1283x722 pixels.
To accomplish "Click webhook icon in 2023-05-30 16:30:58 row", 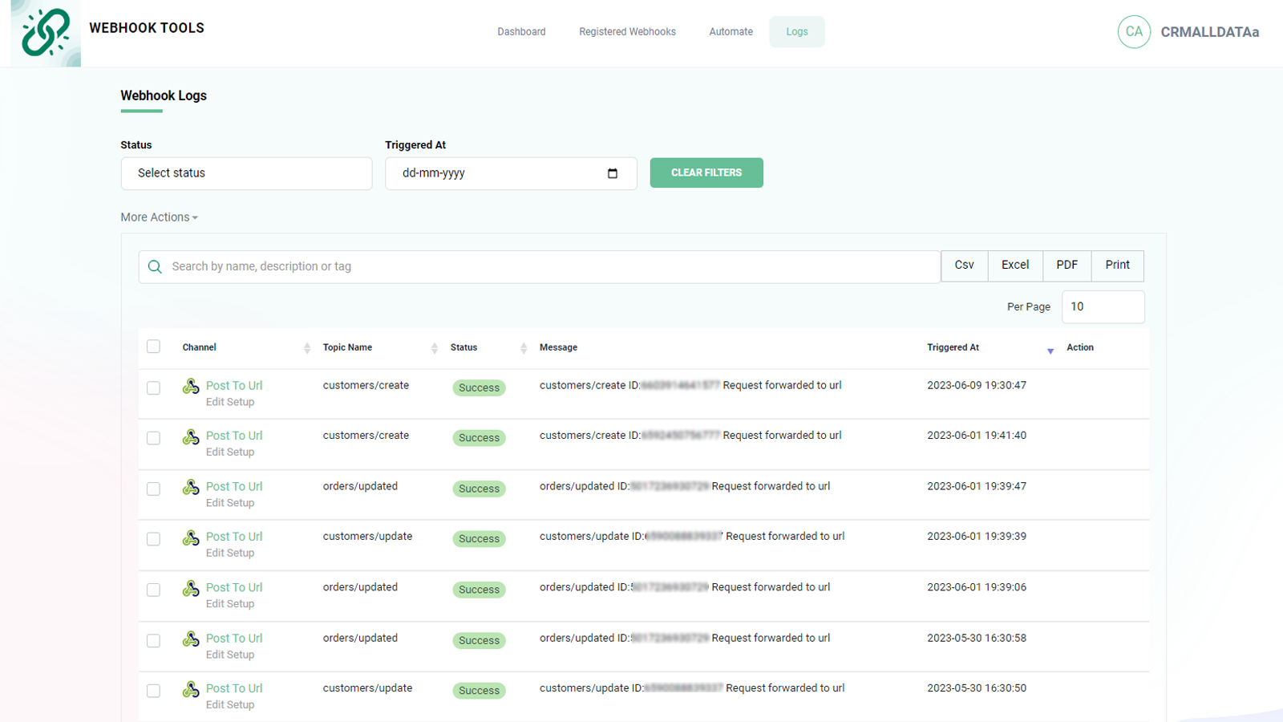I will pyautogui.click(x=191, y=639).
